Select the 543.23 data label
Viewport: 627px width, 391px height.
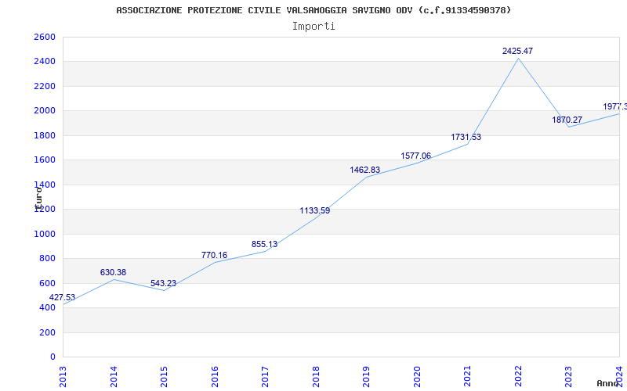163,284
